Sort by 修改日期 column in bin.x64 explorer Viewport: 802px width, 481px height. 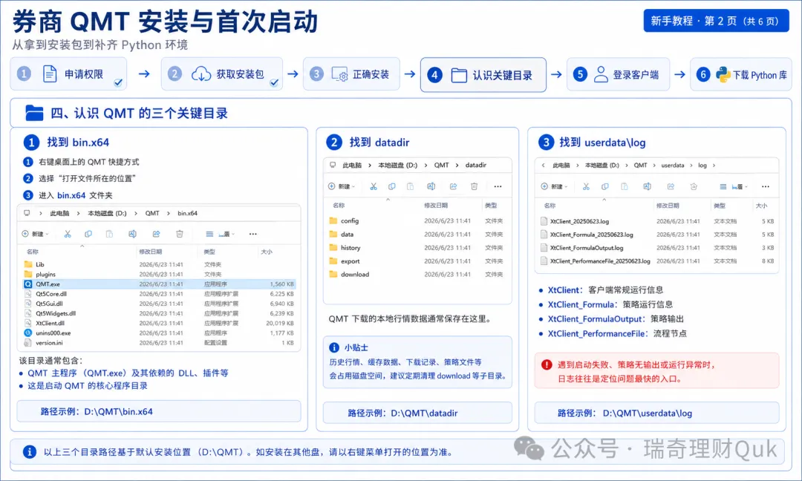tap(150, 252)
